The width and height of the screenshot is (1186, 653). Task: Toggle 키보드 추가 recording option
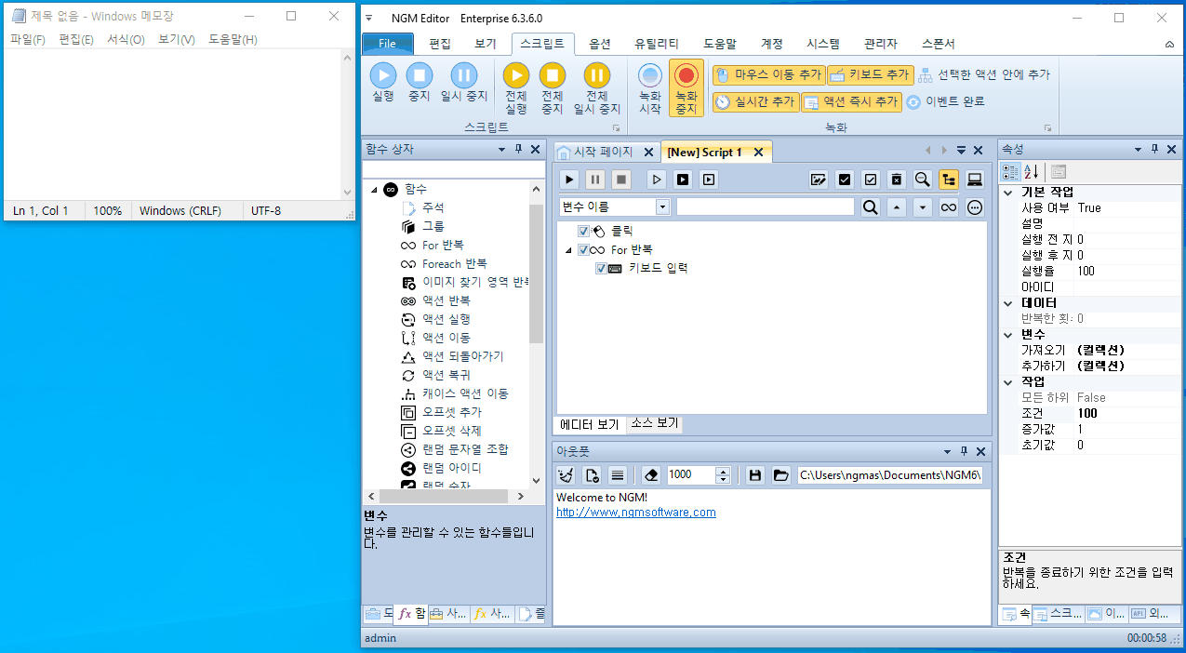pyautogui.click(x=871, y=75)
